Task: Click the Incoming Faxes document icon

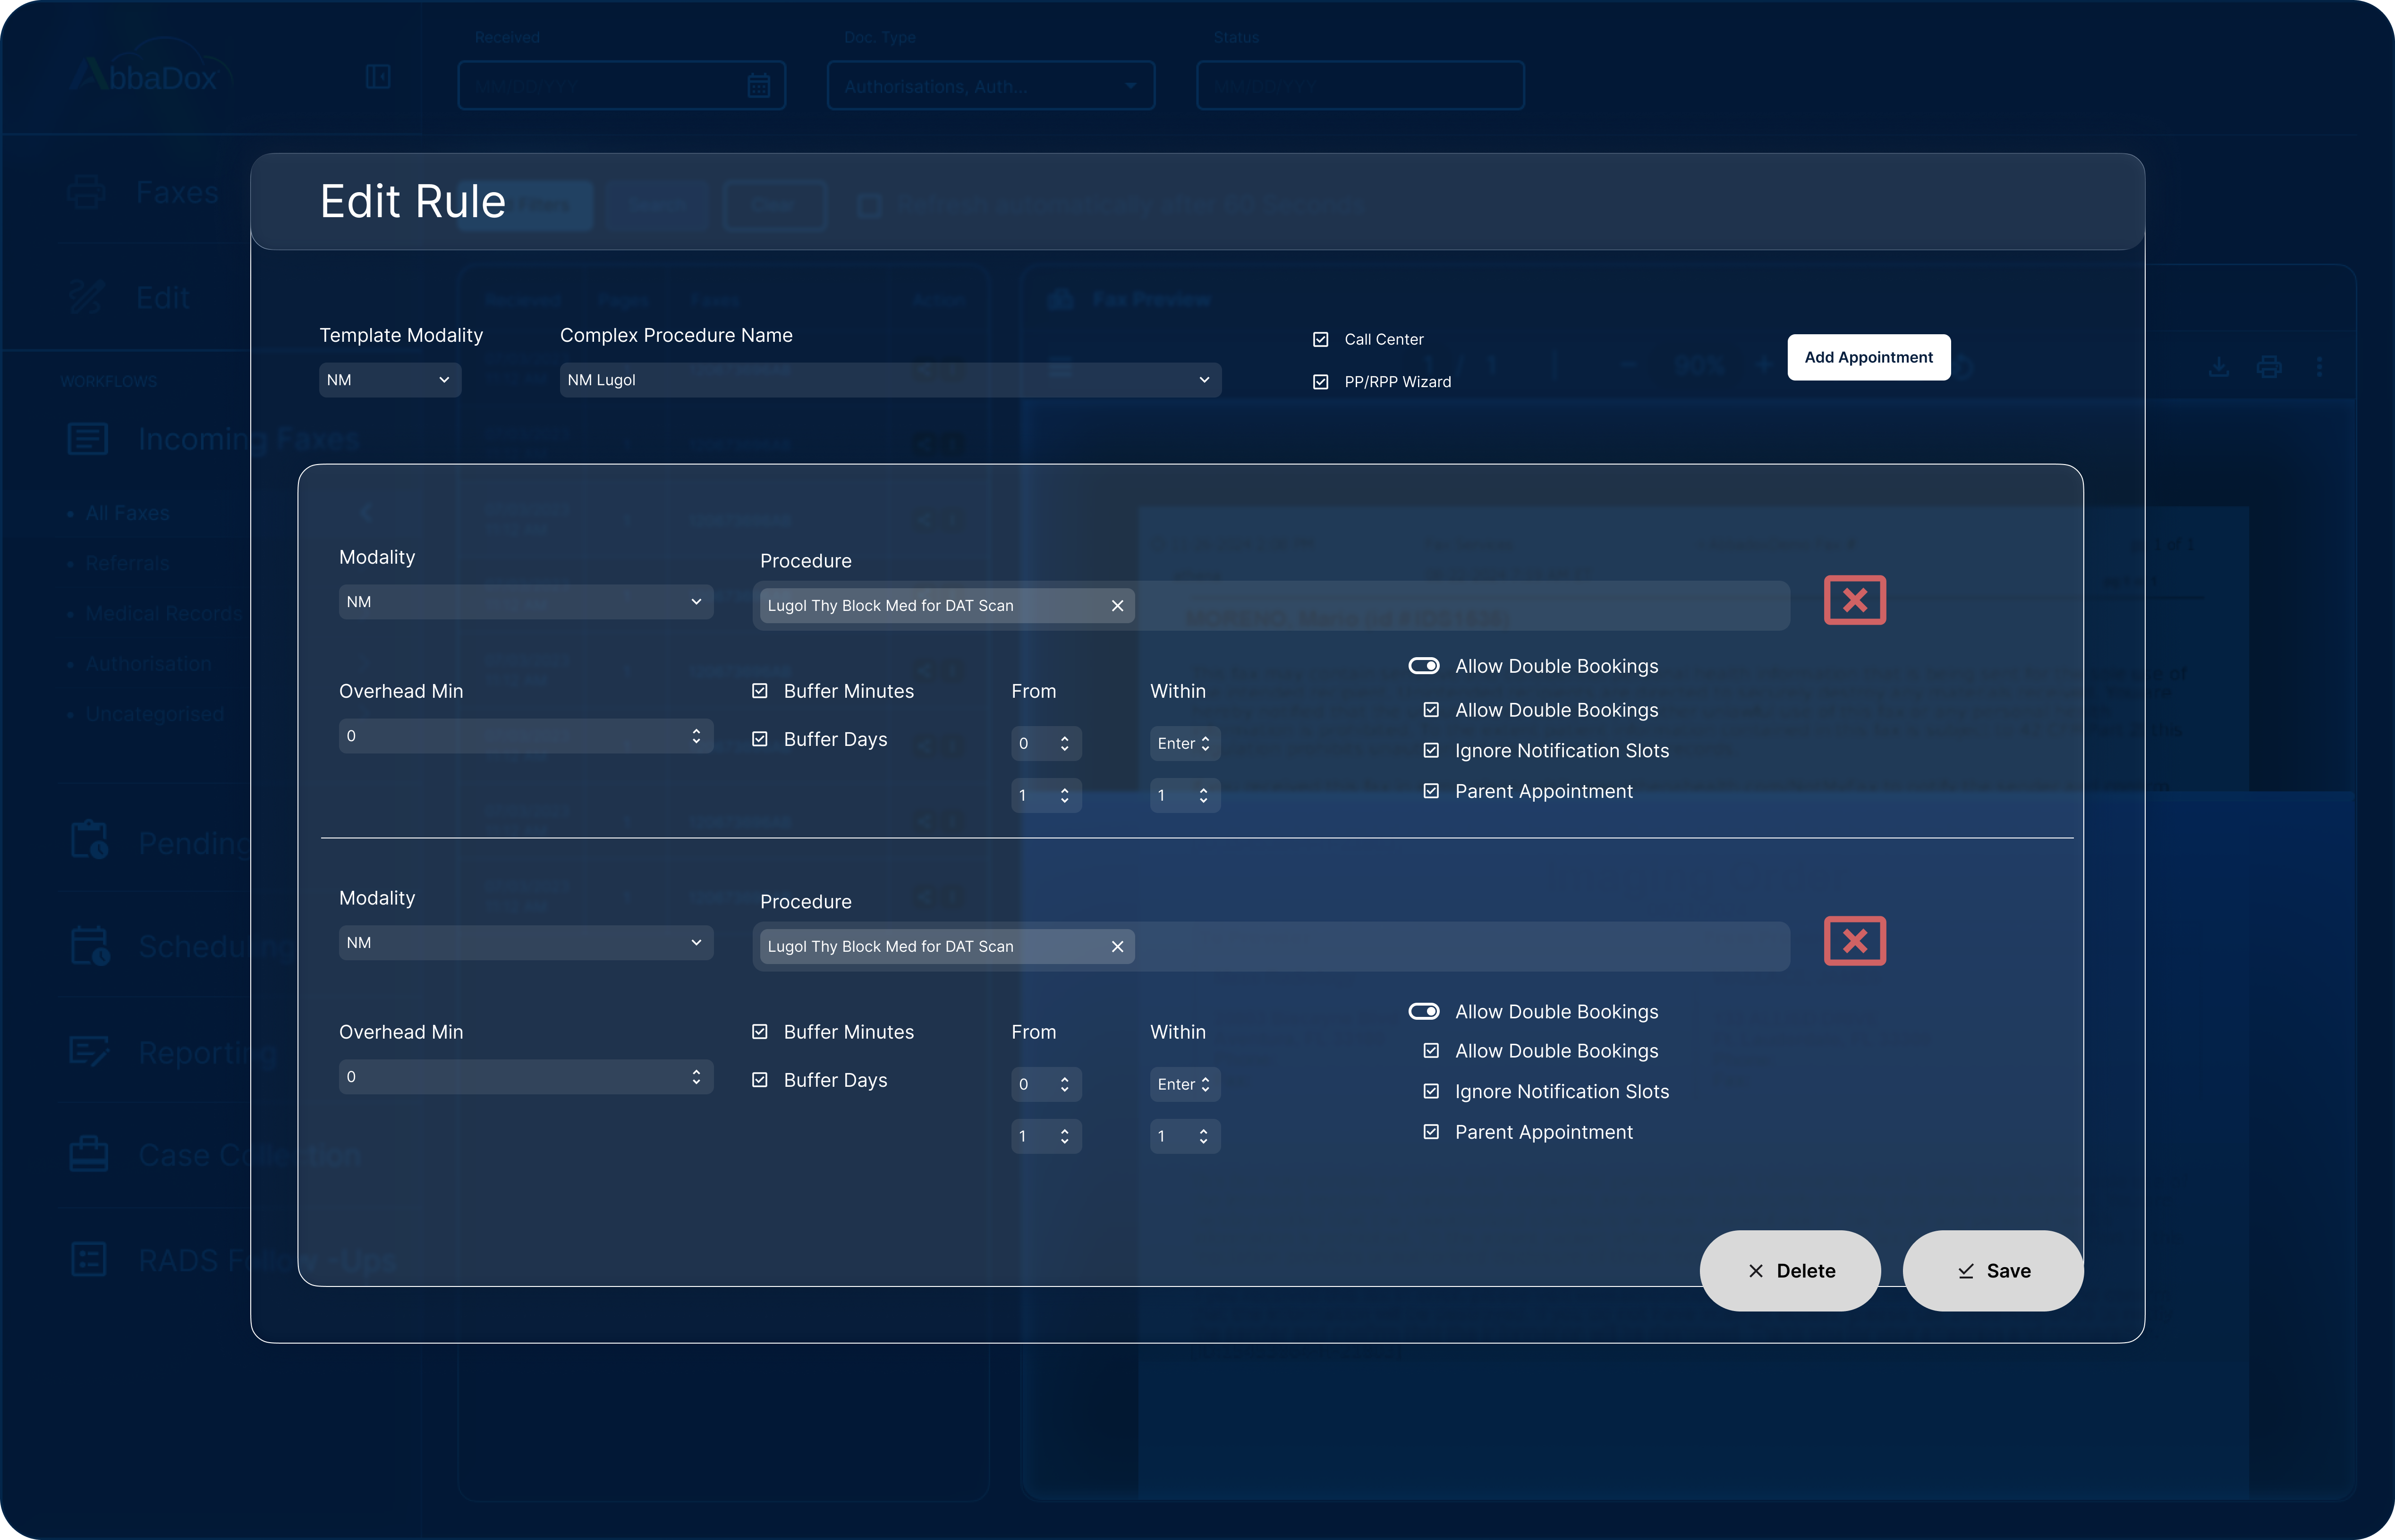Action: coord(88,438)
